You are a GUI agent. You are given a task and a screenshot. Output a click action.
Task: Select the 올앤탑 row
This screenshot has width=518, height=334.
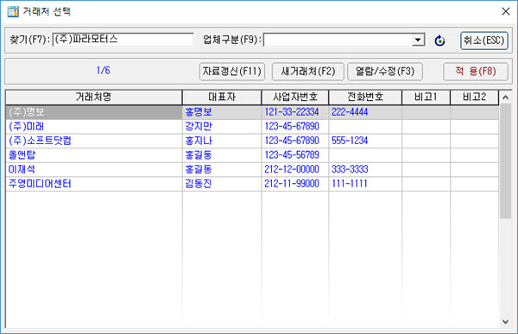click(252, 155)
